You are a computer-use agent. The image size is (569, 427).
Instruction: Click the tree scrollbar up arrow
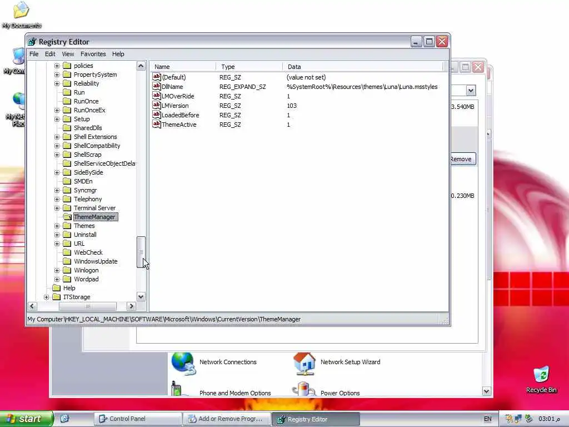coord(141,66)
